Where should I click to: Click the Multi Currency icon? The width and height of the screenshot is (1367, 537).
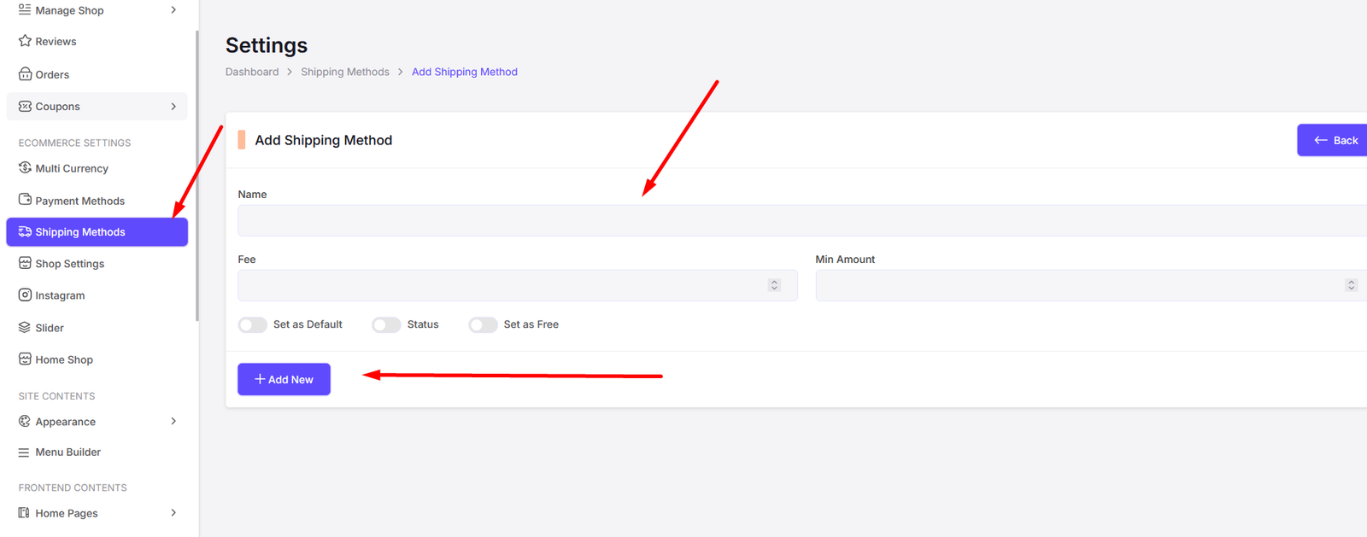25,168
